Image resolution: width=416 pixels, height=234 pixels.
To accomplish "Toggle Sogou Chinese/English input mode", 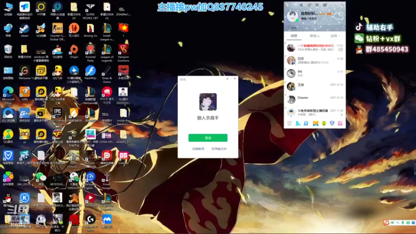I will pyautogui.click(x=393, y=223).
